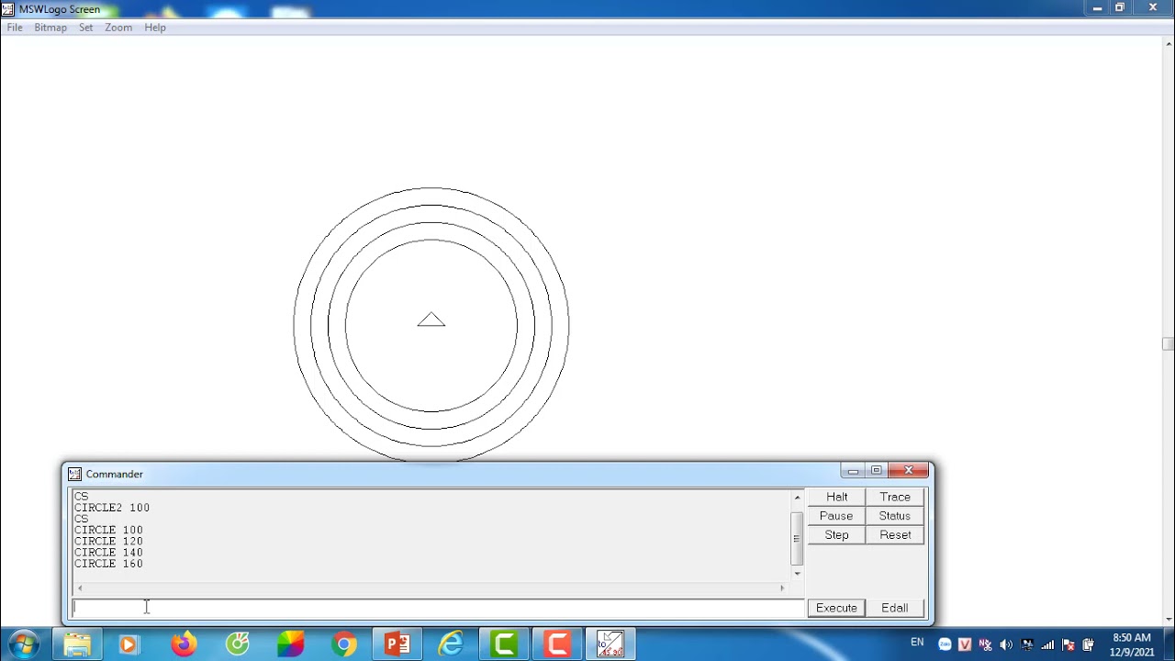Select the 'CIRCLE 120' history line
Viewport: 1175px width, 661px height.
[x=108, y=542]
